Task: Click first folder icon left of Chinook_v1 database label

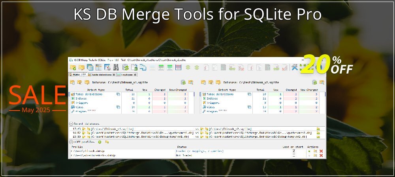Action: tap(72, 82)
